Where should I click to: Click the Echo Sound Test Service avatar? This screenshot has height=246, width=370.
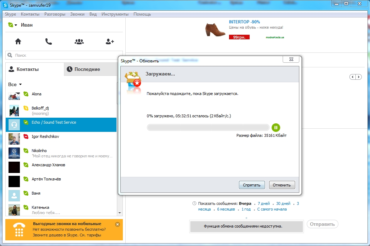14,125
